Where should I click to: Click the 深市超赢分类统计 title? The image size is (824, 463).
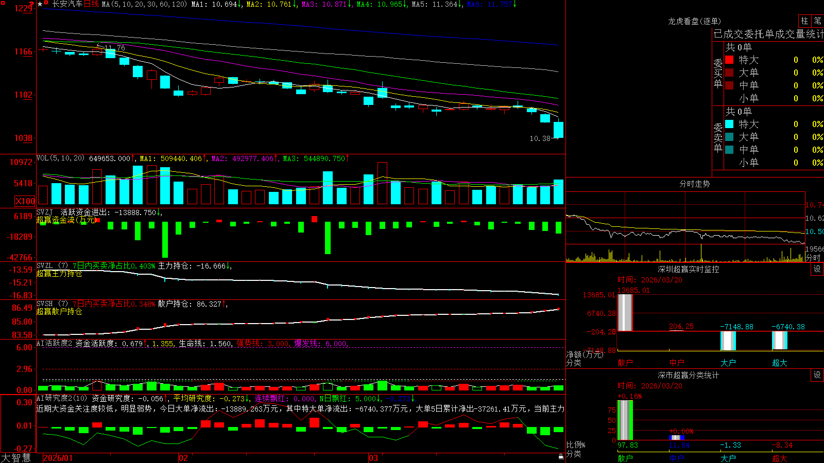pyautogui.click(x=688, y=375)
